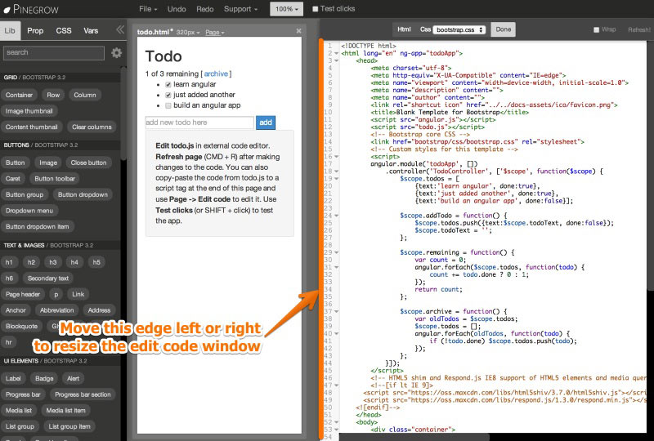Screen dimensions: 654x441
Task: Click the Done button in code editor
Action: pos(504,29)
